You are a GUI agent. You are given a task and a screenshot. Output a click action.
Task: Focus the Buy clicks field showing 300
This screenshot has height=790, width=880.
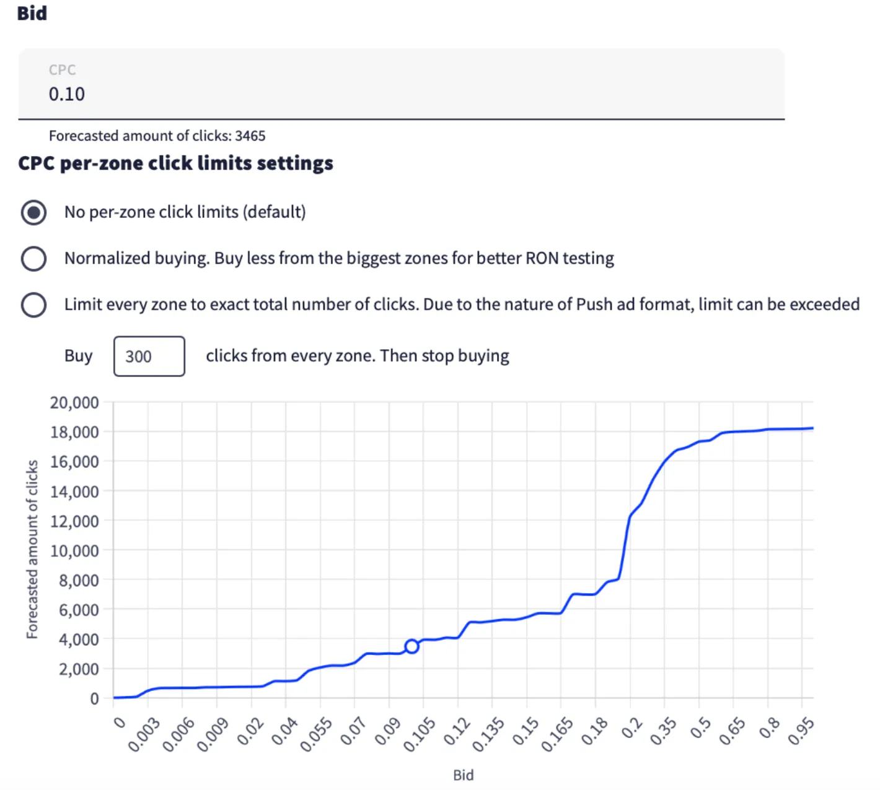pyautogui.click(x=149, y=357)
